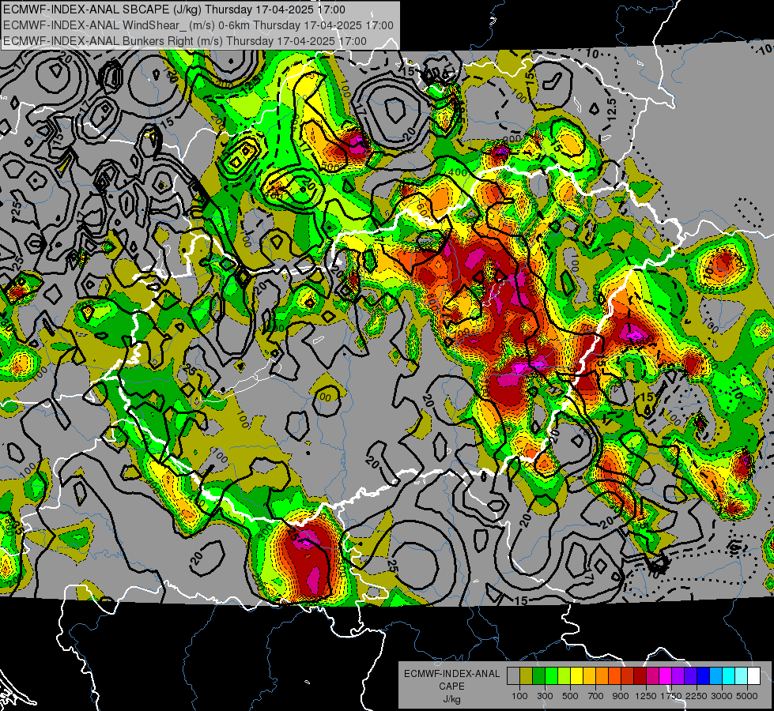Select the yellow-green lime swatch in the legend
The image size is (774, 711).
pos(564,676)
